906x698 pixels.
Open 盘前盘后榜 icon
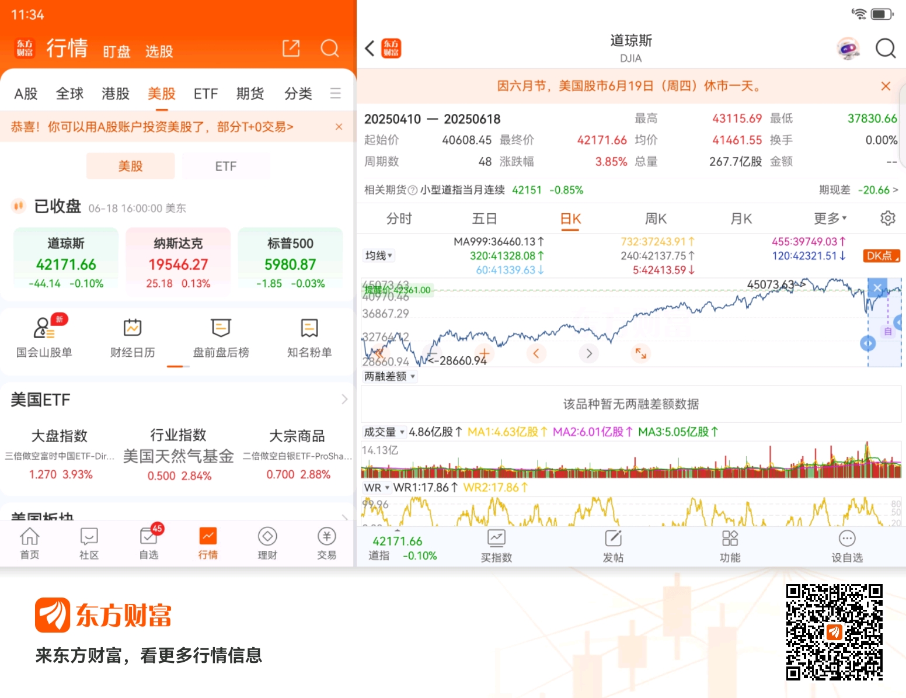[x=221, y=328]
